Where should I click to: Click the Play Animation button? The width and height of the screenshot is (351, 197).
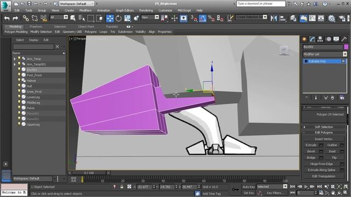306,187
